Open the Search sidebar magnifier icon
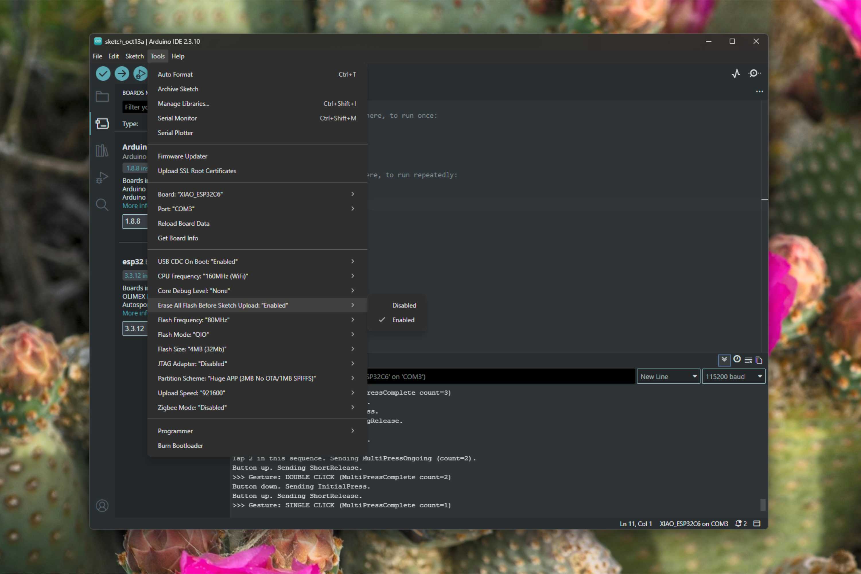Screen dimensions: 861x574 pyautogui.click(x=102, y=205)
